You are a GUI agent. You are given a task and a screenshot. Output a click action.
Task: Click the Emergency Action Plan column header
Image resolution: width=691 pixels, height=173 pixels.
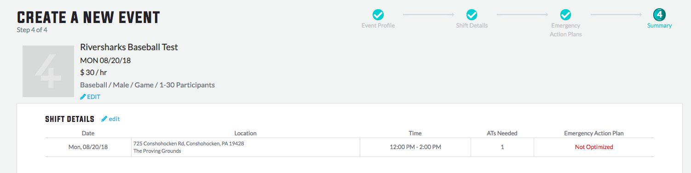[594, 133]
